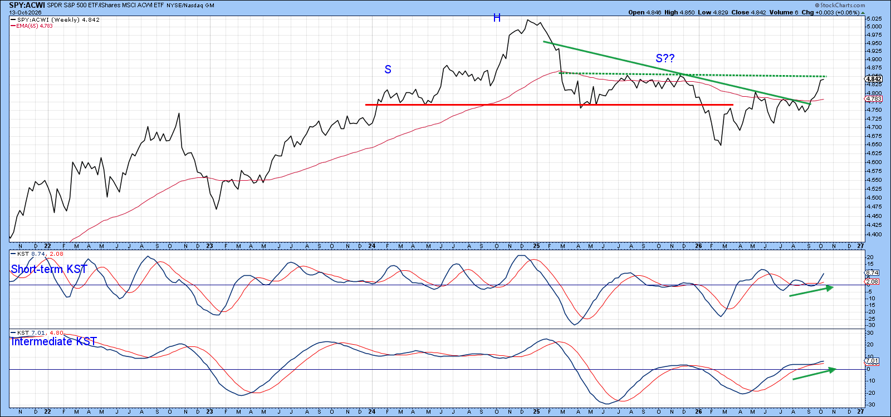Viewport: 891px width, 417px height.
Task: Click the Close 4.842 header value
Action: [x=748, y=12]
